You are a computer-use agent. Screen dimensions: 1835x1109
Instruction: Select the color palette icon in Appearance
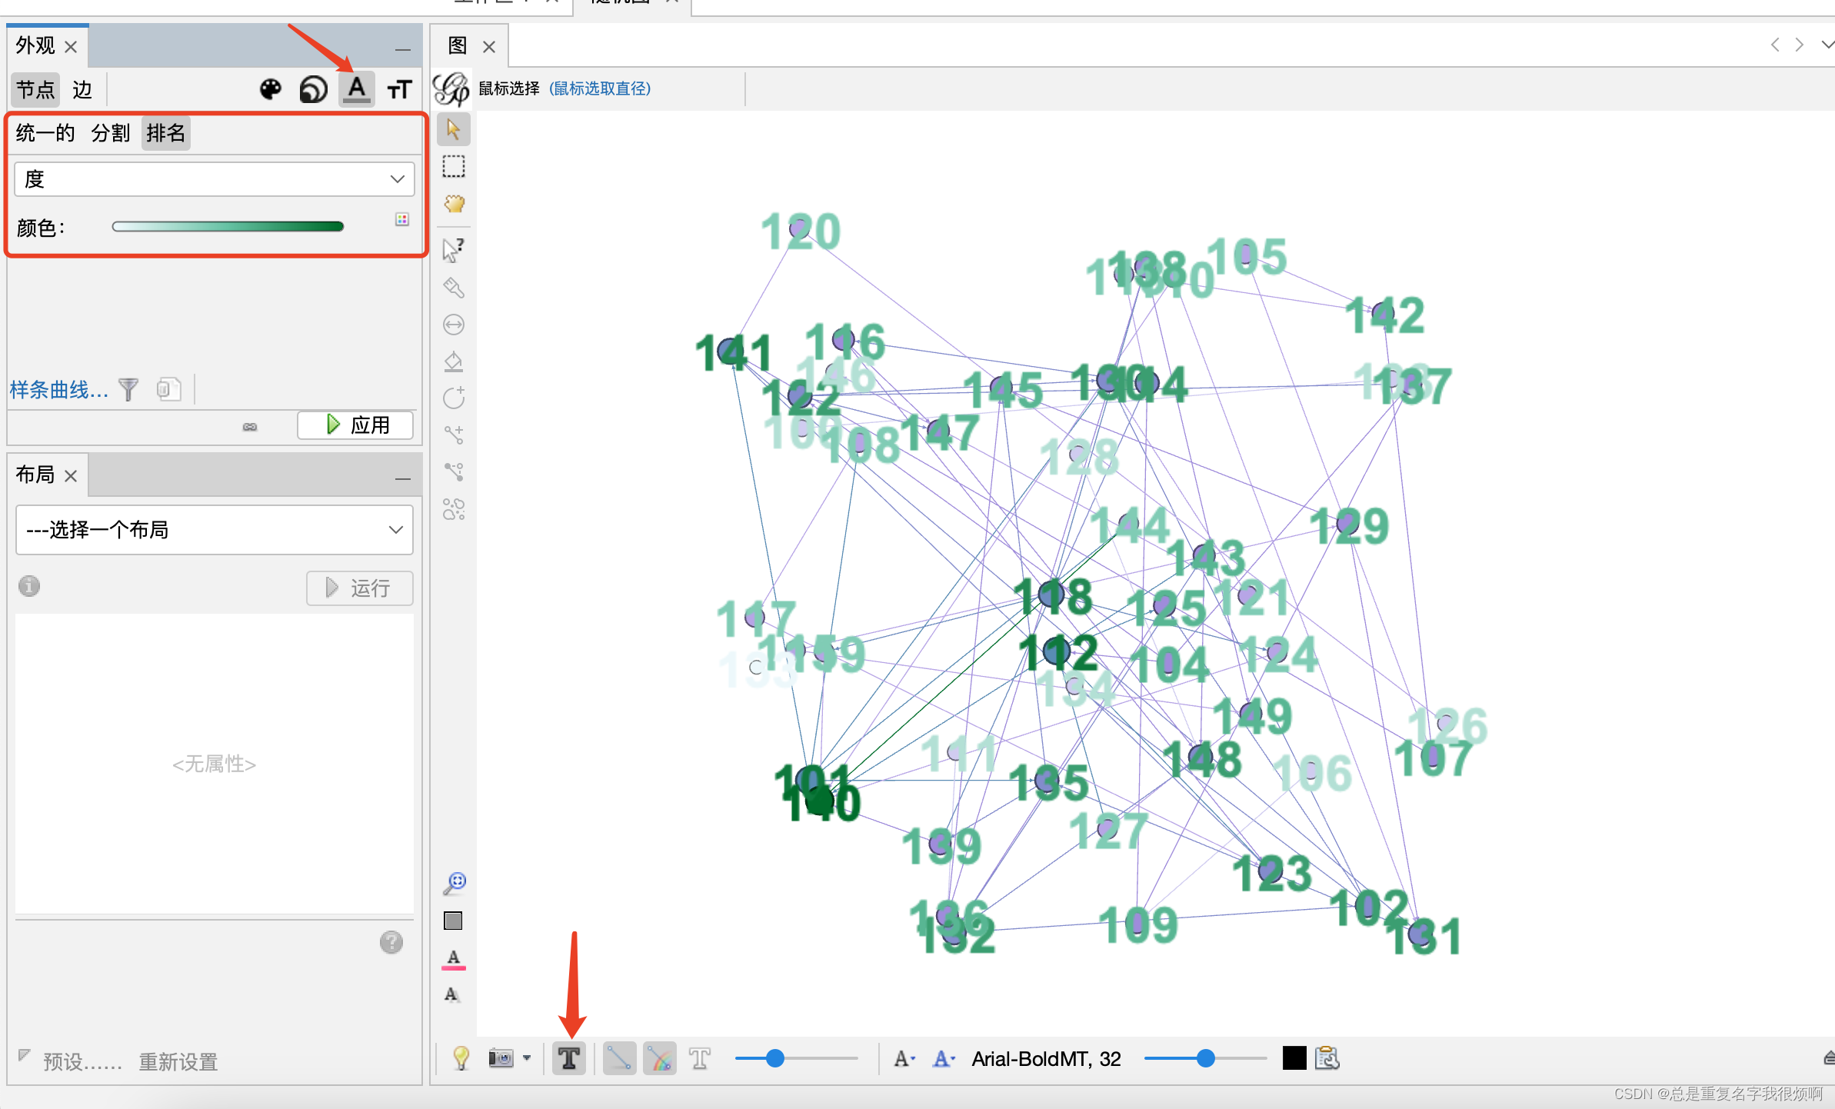click(271, 90)
